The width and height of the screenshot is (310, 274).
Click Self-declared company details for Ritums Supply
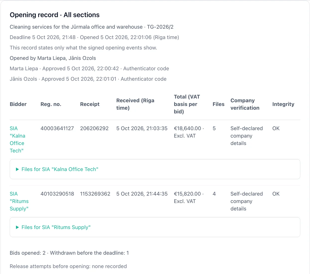246,201
